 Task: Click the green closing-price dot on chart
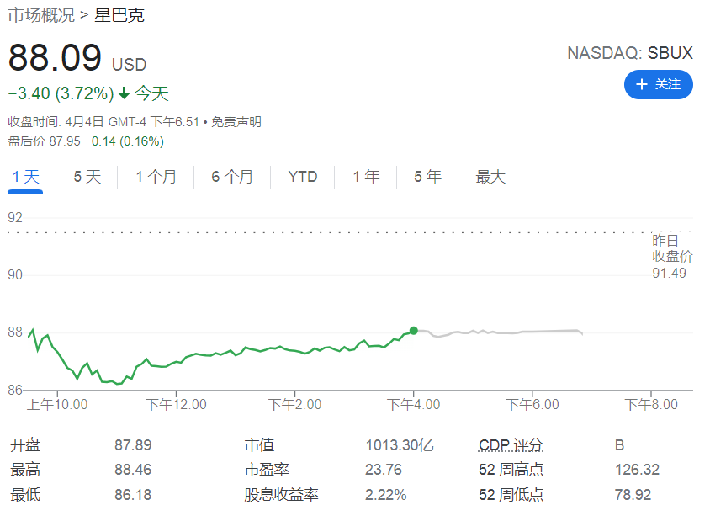(413, 331)
